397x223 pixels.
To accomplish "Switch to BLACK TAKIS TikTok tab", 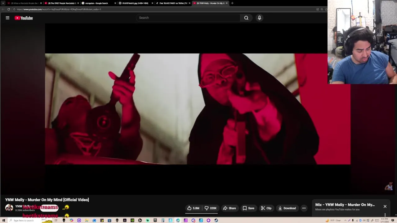I will (x=173, y=3).
